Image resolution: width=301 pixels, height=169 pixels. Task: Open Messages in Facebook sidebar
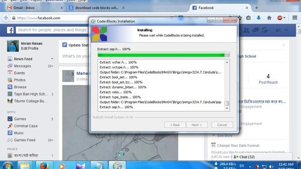[22, 66]
